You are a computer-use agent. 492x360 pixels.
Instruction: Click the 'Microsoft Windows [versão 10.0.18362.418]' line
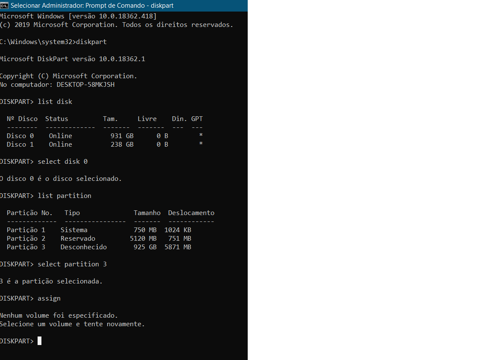(x=78, y=16)
